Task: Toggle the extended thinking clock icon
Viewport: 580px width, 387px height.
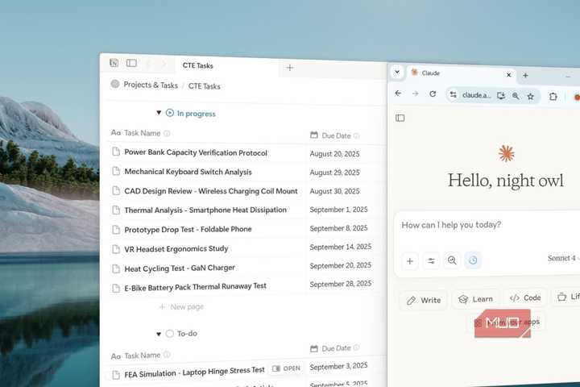Action: (473, 260)
